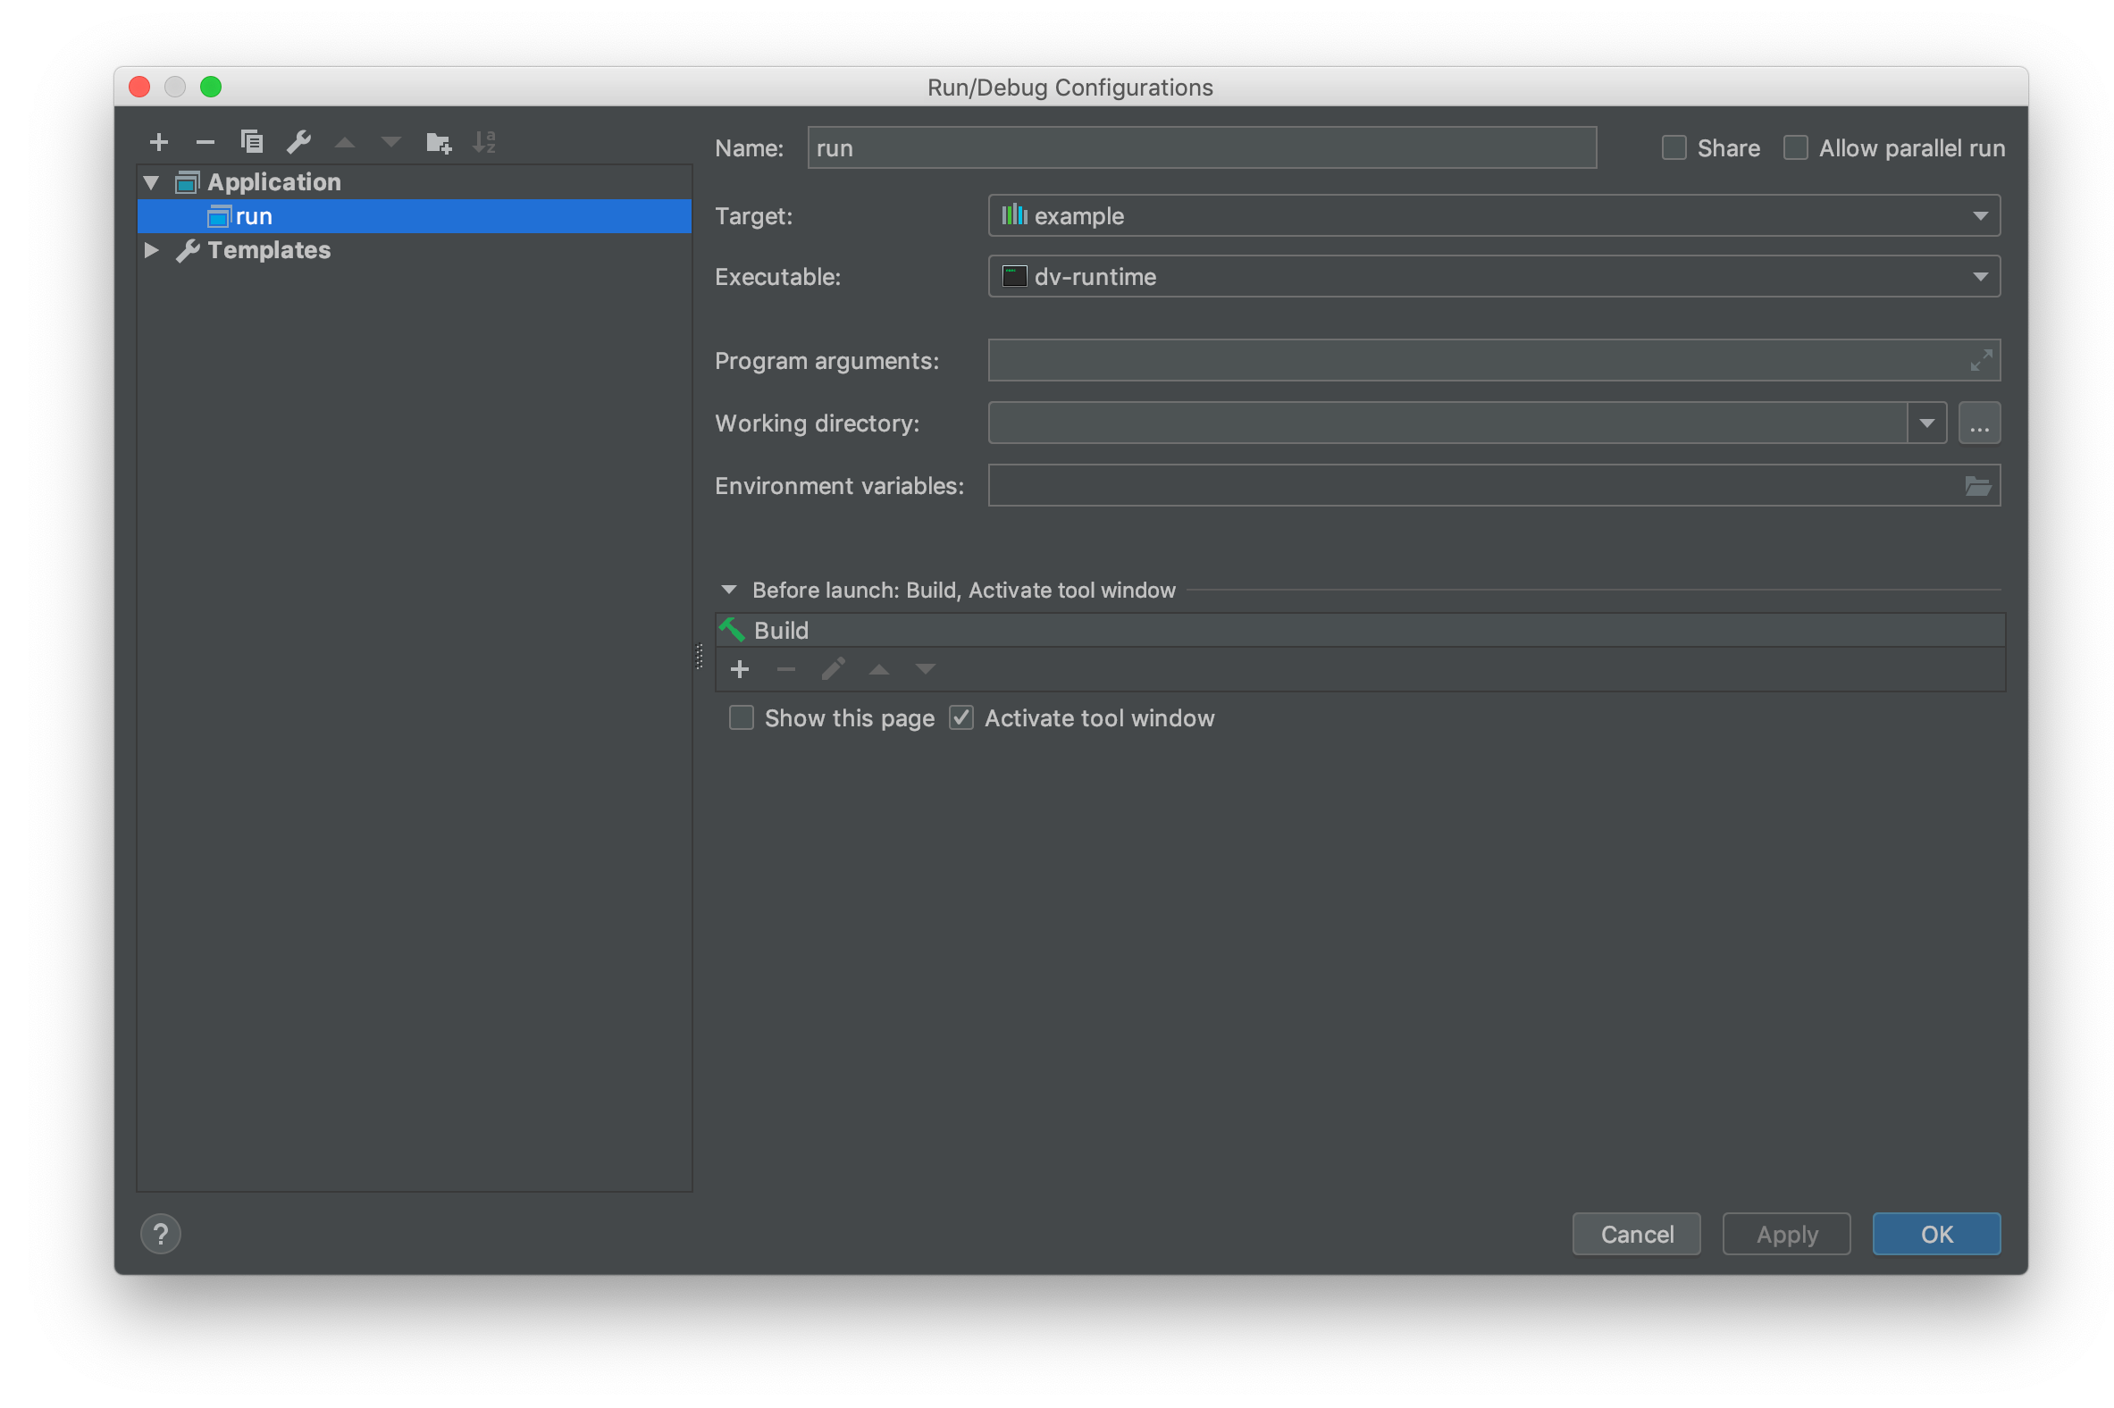Click the sort configurations icon
The width and height of the screenshot is (2114, 1408).
(x=487, y=143)
